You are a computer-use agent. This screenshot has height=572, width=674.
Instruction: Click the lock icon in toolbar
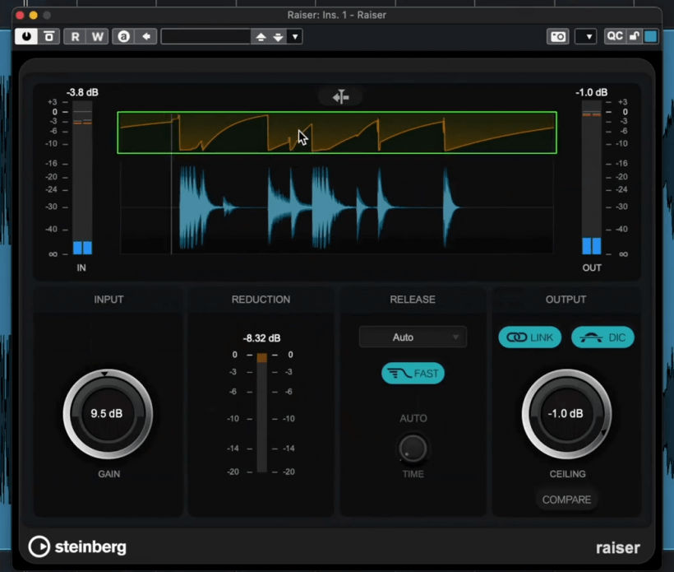coord(634,36)
